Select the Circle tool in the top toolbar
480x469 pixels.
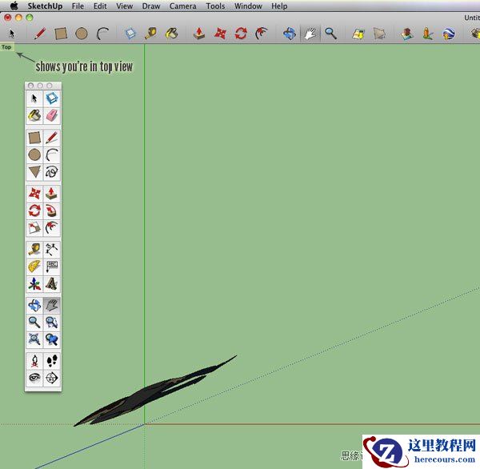coord(82,34)
